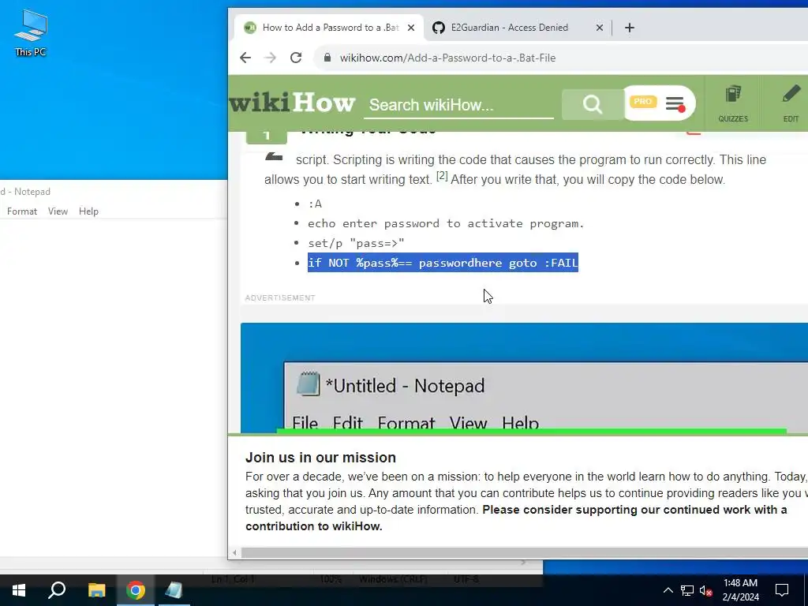Show hidden system tray icons
This screenshot has width=808, height=606.
[668, 590]
